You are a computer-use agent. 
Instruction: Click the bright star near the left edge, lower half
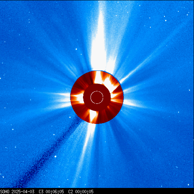[x=13, y=129]
